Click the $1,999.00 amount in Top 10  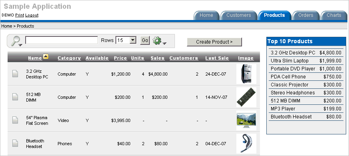tap(330, 61)
